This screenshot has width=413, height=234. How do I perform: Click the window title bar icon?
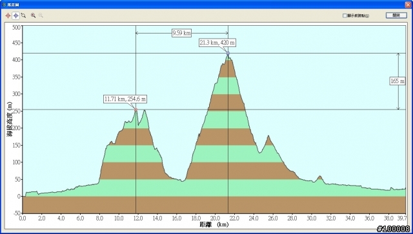click(x=4, y=5)
